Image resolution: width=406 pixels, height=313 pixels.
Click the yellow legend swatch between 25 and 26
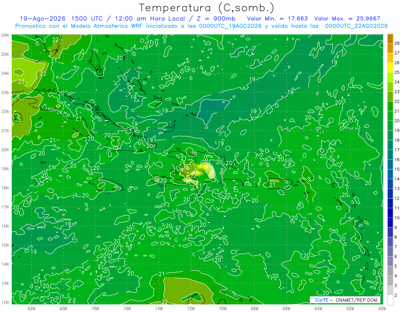pyautogui.click(x=390, y=68)
